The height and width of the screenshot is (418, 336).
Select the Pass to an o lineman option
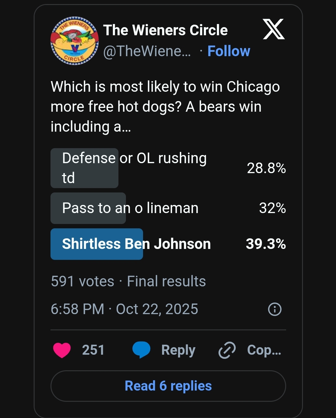pyautogui.click(x=168, y=208)
